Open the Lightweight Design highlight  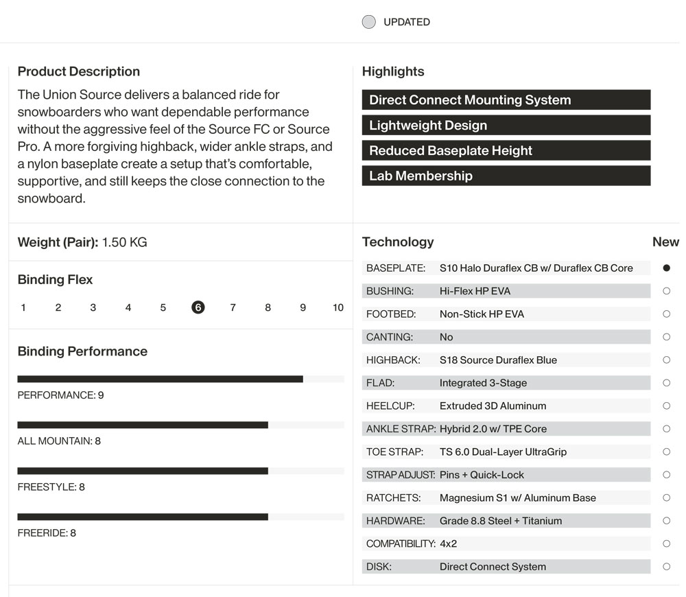coord(506,125)
